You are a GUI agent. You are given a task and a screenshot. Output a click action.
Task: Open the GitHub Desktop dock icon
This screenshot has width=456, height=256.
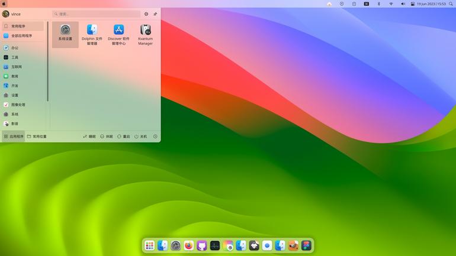[x=202, y=245]
